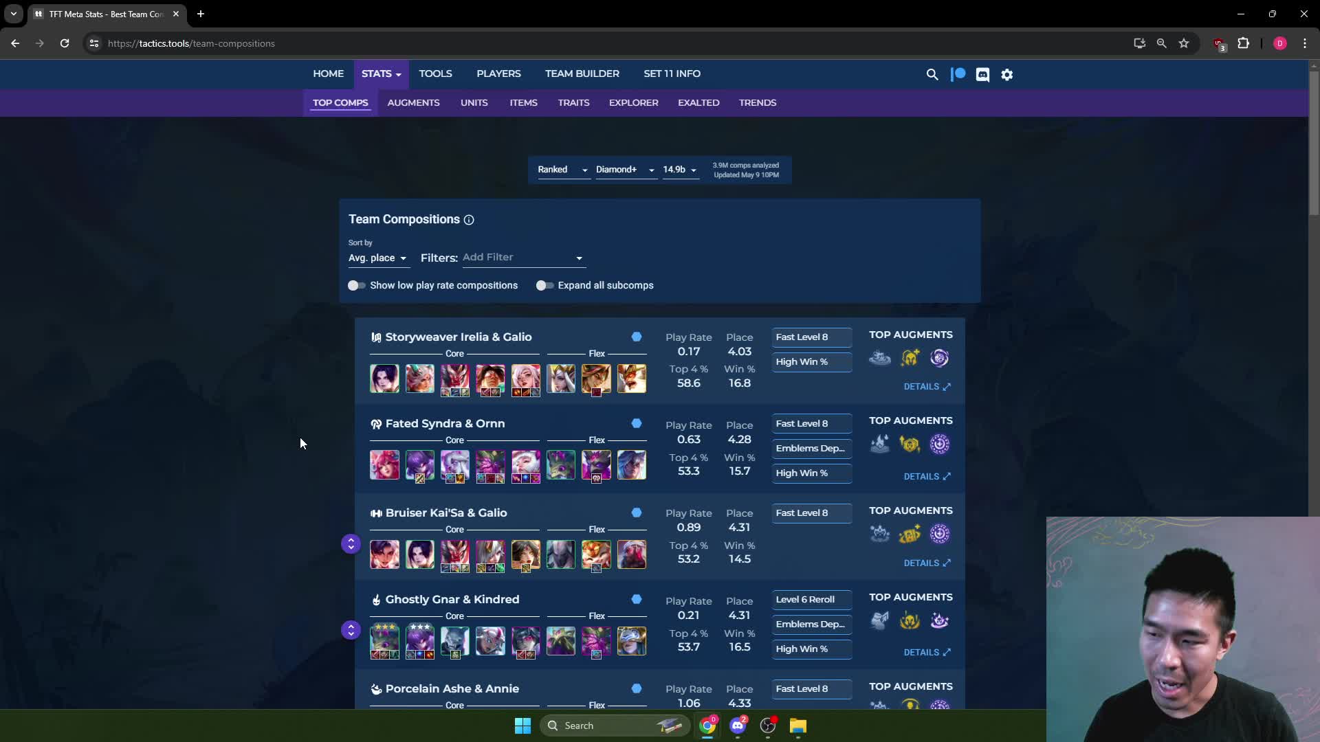Click blue hexagon badge on Ghostly Gnar row
Image resolution: width=1320 pixels, height=742 pixels.
(x=637, y=599)
